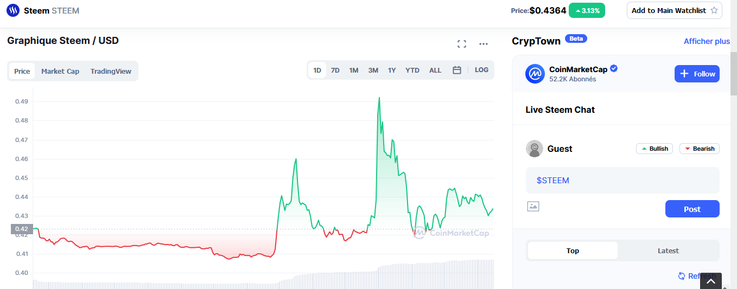737x289 pixels.
Task: Select the YTD time range
Action: (x=412, y=70)
